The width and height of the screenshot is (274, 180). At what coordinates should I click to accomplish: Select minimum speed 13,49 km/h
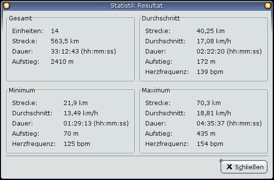click(80, 113)
